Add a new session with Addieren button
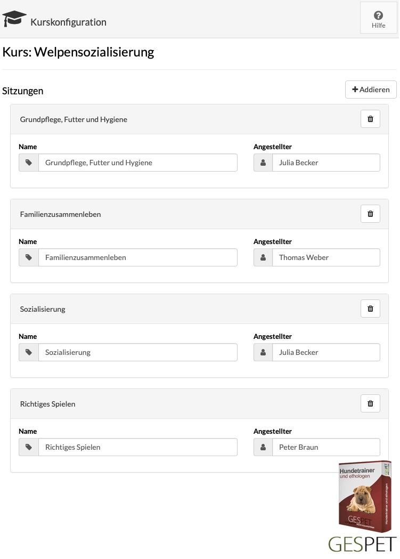 (371, 90)
